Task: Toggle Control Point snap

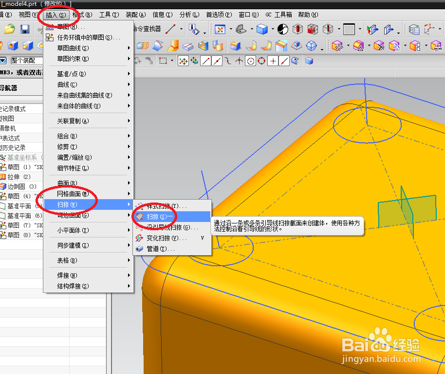Action: point(228,61)
